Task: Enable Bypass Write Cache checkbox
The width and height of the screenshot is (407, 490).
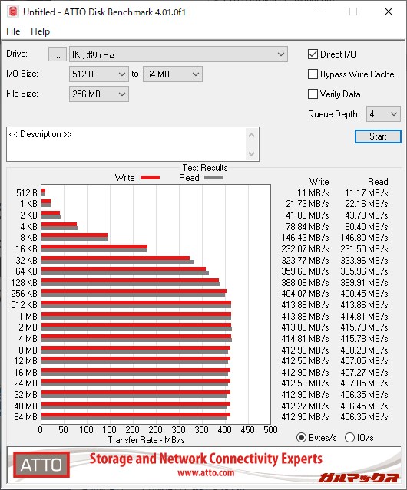Action: 313,74
